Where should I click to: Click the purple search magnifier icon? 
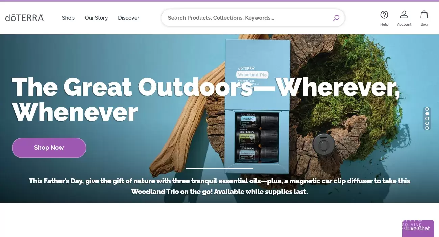point(336,18)
